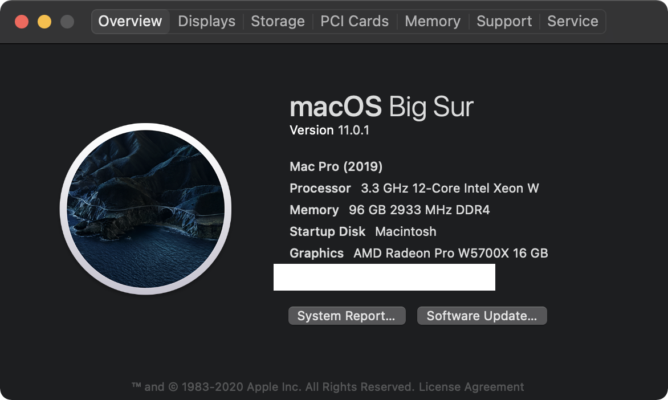Click the Processor 3.3 GHz Xeon W line
Image resolution: width=668 pixels, height=400 pixels.
tap(414, 189)
